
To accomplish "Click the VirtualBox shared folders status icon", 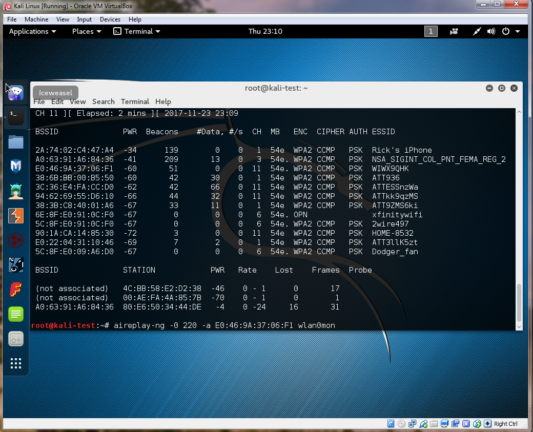I will [x=434, y=423].
